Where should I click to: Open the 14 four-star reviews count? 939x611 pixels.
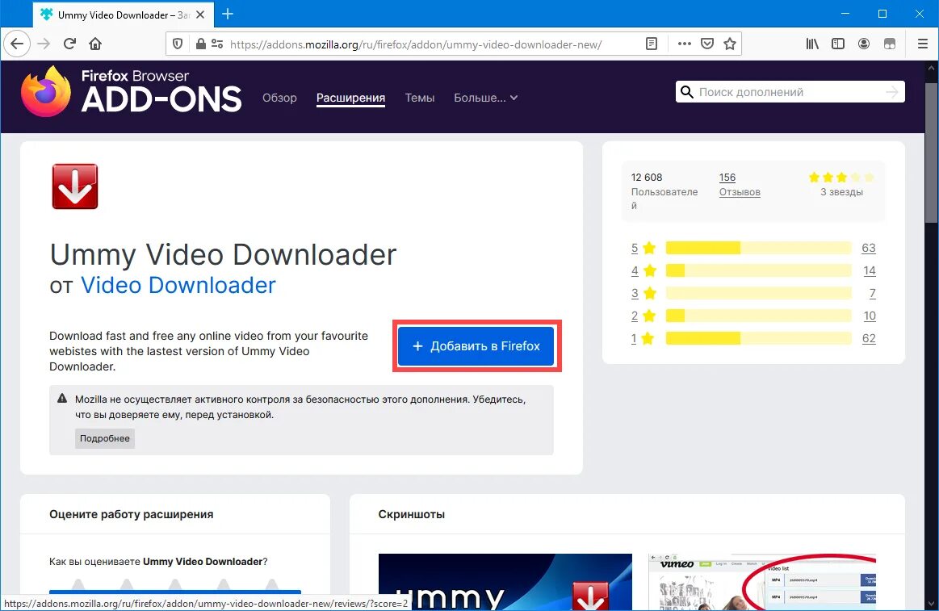pos(870,270)
